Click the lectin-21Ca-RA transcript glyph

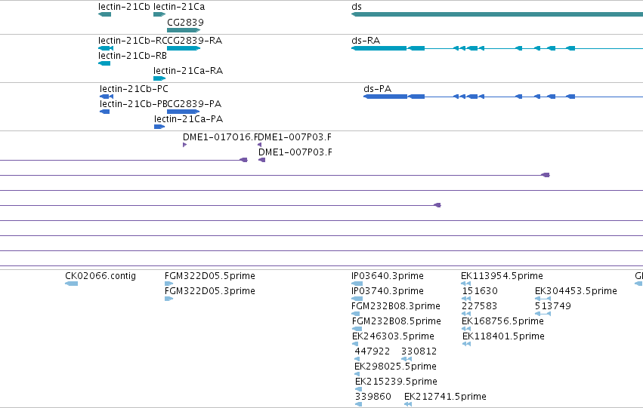(159, 78)
